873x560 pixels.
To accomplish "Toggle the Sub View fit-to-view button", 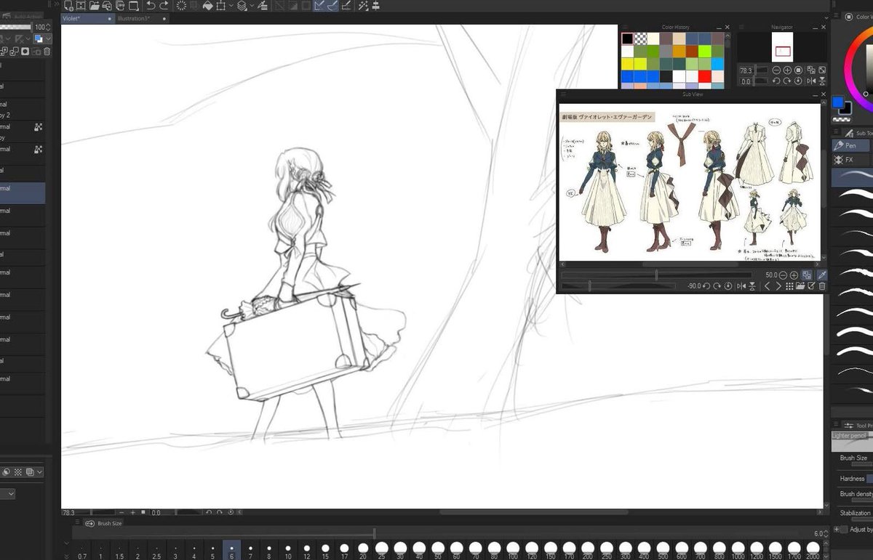I will coord(807,275).
